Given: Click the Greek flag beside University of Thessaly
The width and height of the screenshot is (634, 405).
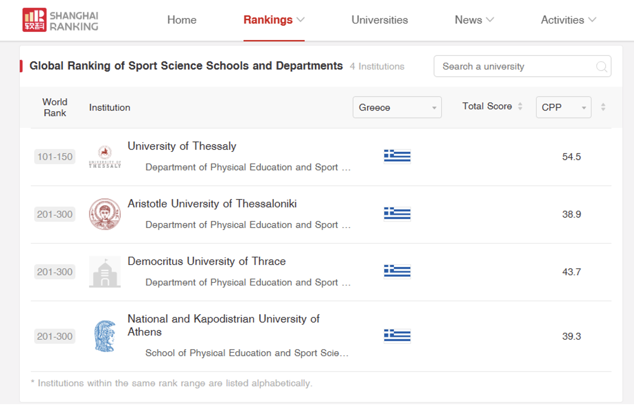Looking at the screenshot, I should 397,156.
